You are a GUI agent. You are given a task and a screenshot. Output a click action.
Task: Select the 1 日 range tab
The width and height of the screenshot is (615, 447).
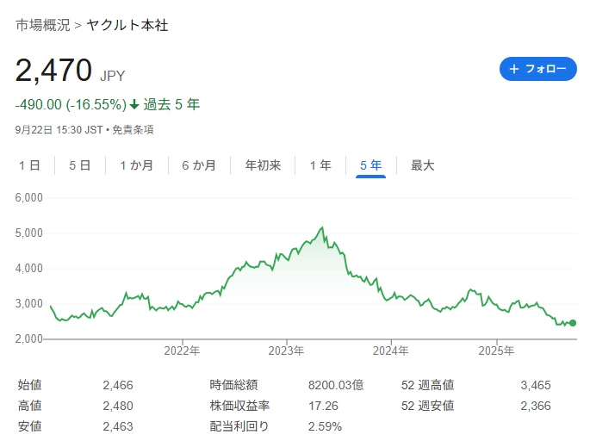(x=29, y=165)
